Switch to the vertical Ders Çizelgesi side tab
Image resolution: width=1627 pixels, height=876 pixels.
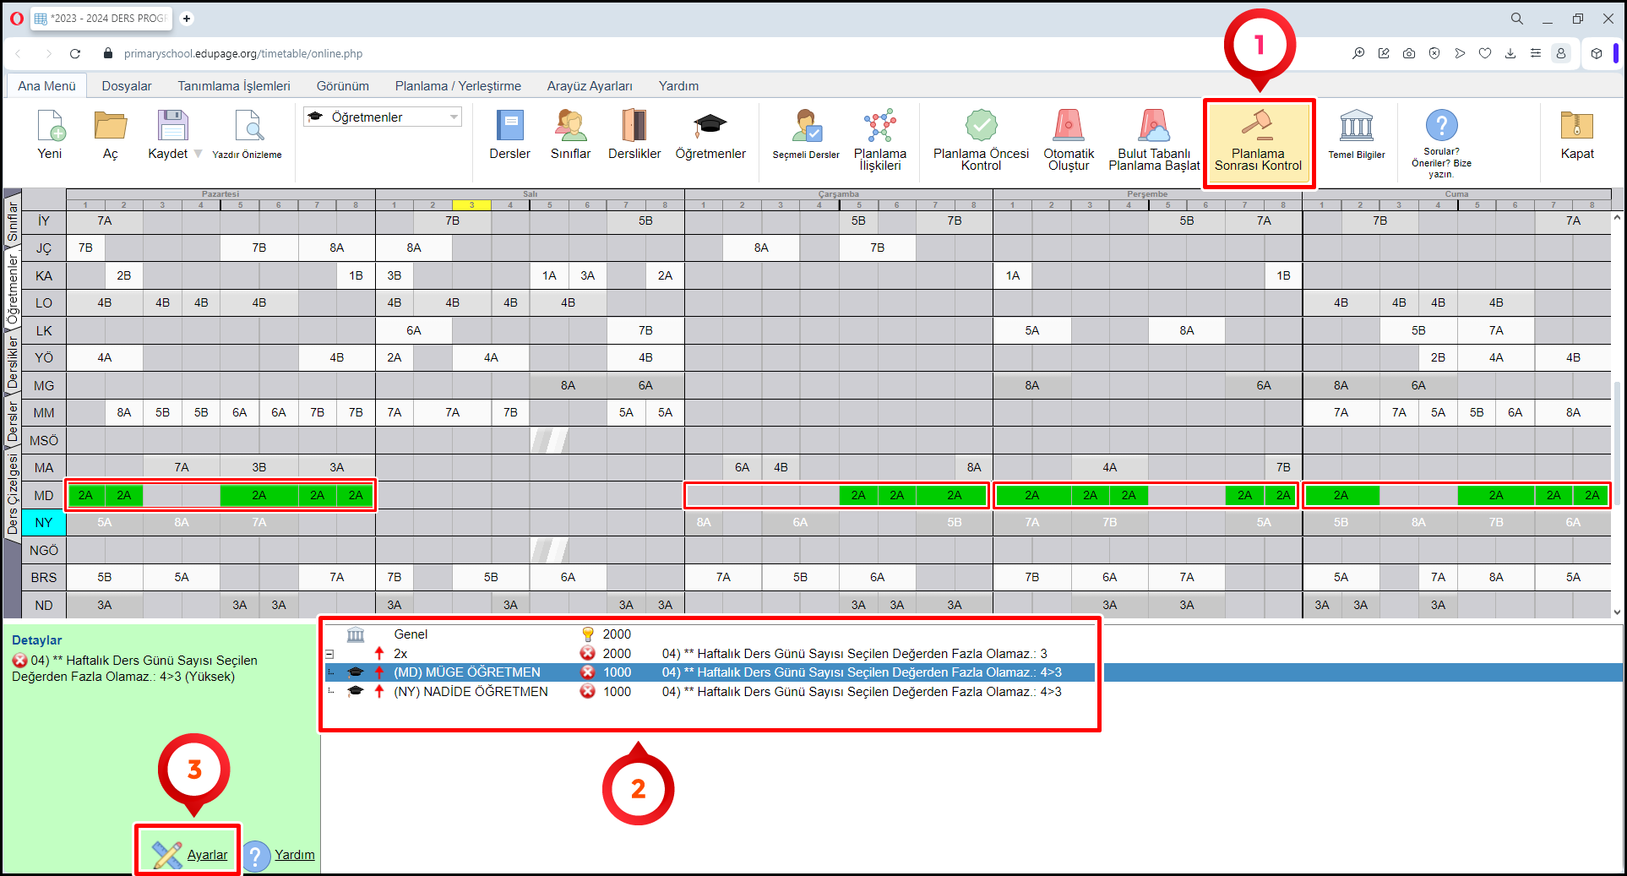[x=13, y=494]
